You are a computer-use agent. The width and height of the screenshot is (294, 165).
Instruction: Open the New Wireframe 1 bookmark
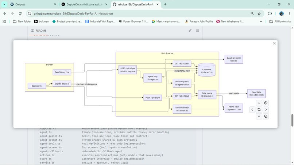[x=230, y=21]
